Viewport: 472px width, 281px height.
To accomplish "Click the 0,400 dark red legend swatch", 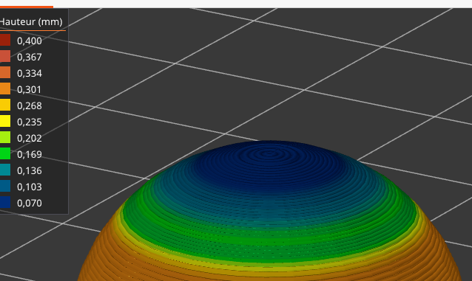I will [x=5, y=41].
